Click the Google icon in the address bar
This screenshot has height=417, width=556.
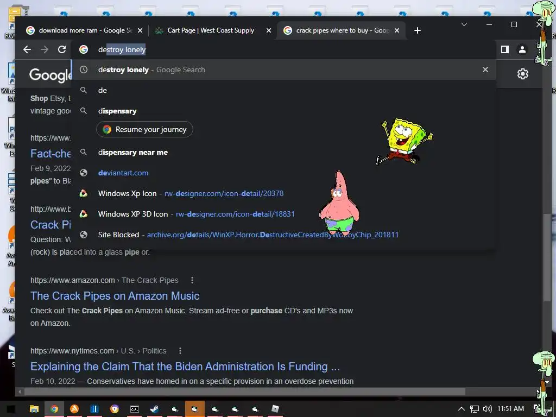(83, 49)
